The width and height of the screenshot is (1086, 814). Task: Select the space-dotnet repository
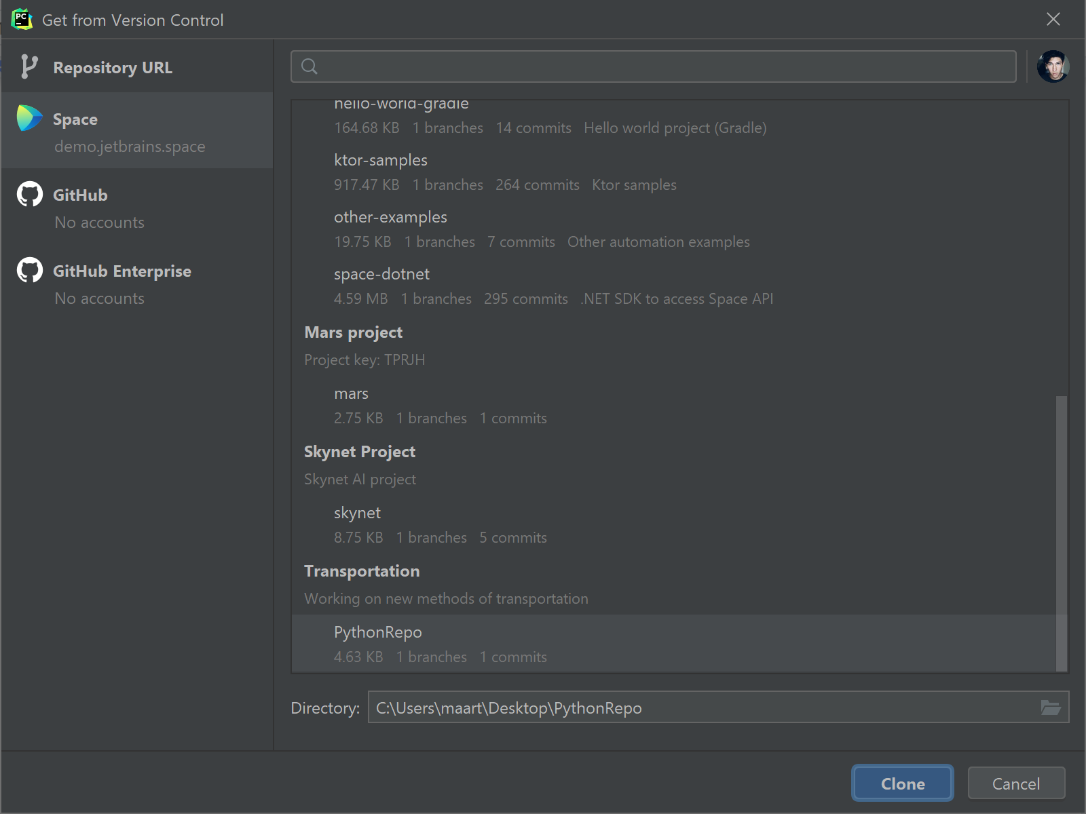[381, 275]
